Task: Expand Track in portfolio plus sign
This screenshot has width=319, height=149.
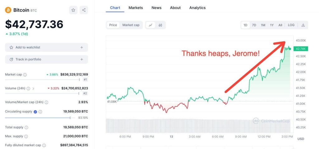Action: click(82, 59)
